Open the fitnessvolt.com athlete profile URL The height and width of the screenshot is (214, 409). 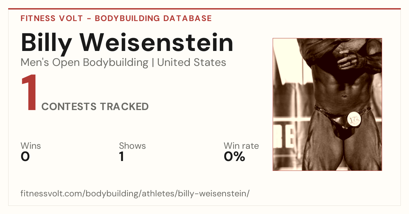135,194
